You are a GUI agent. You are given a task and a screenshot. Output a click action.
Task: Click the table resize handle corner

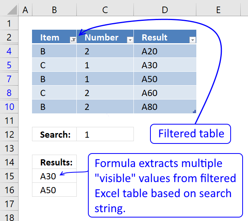point(194,111)
